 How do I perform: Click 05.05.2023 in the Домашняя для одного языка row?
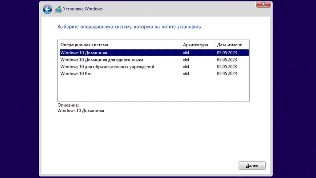point(227,60)
